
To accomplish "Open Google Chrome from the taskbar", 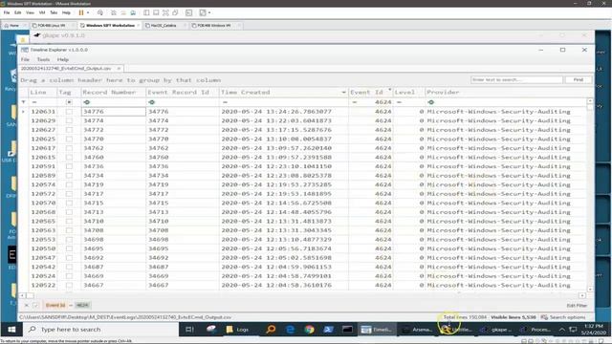I will 310,330.
